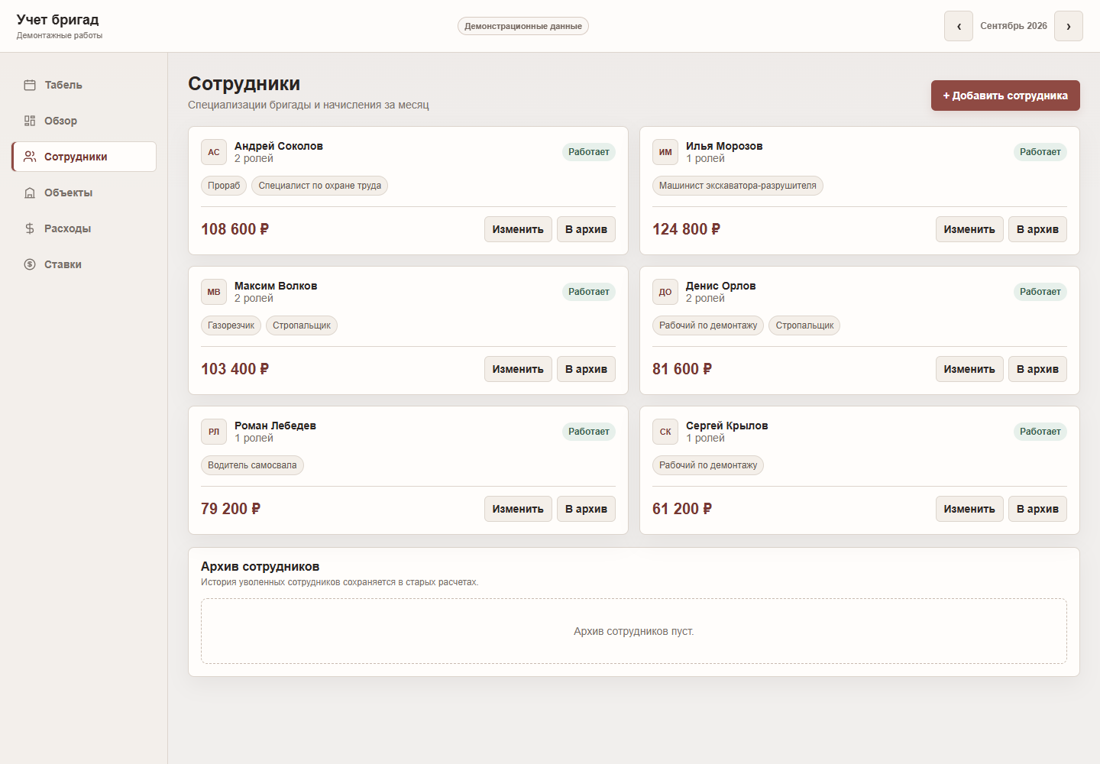Viewport: 1100px width, 764px height.
Task: Go to previous month with left arrow
Action: pos(959,26)
